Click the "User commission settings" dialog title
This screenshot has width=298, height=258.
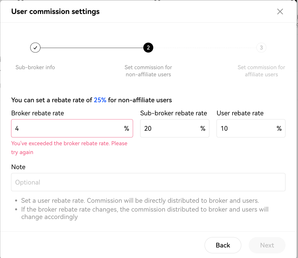click(56, 12)
